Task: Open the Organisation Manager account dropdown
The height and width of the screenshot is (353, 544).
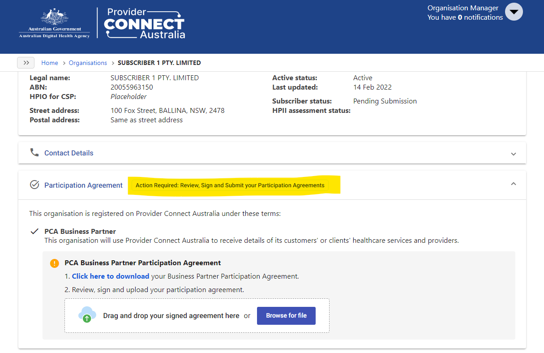Action: 514,12
